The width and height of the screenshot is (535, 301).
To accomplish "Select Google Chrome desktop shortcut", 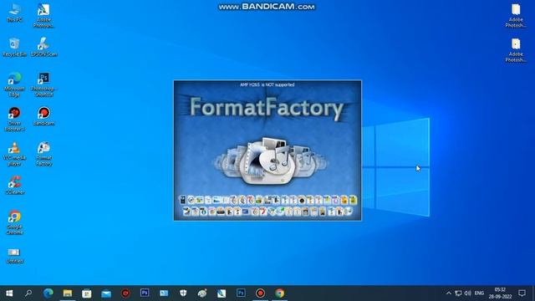I will click(x=14, y=222).
